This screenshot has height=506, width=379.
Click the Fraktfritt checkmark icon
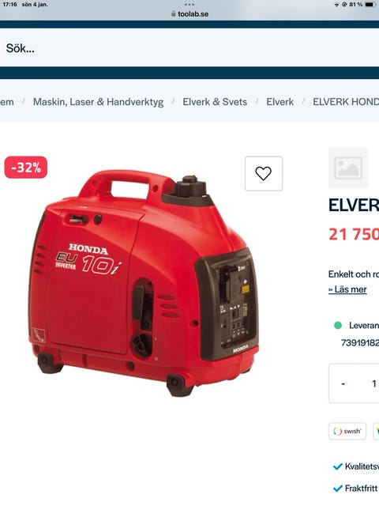point(337,489)
